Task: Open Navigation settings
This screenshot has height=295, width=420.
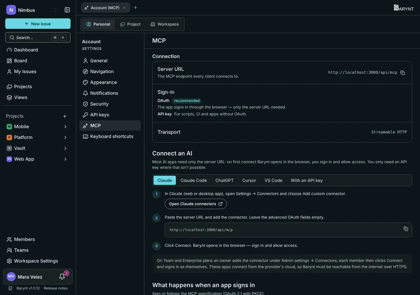Action: pos(110,71)
